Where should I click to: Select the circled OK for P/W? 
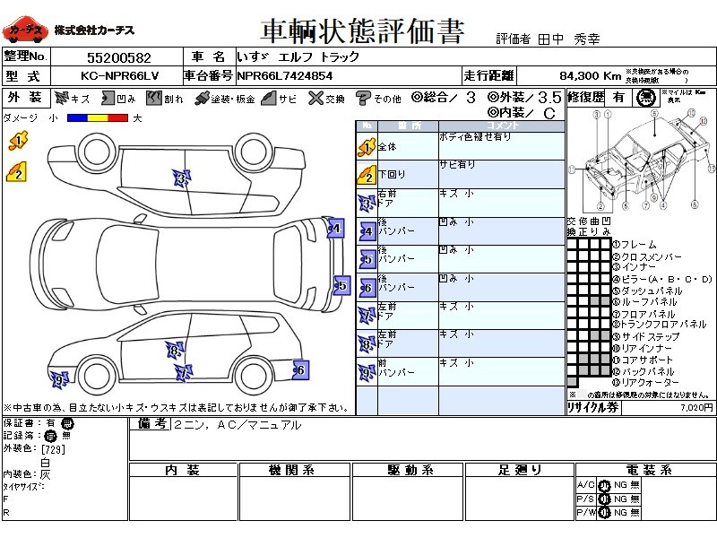coord(604,512)
